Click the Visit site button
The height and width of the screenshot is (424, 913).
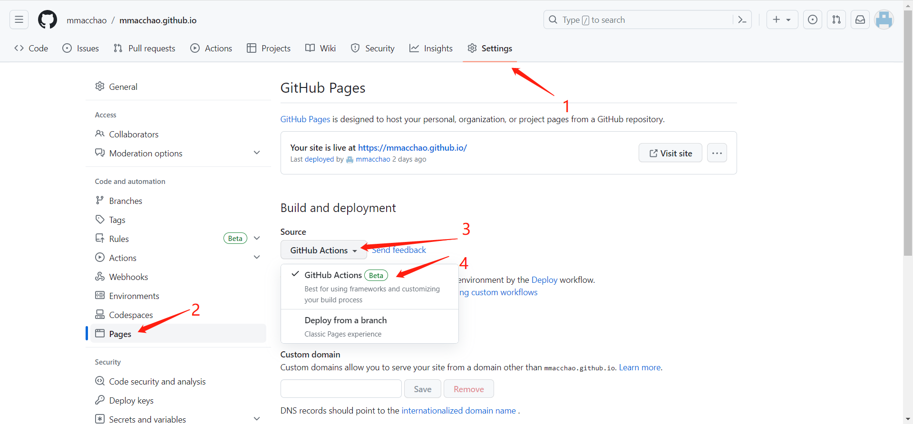[670, 153]
